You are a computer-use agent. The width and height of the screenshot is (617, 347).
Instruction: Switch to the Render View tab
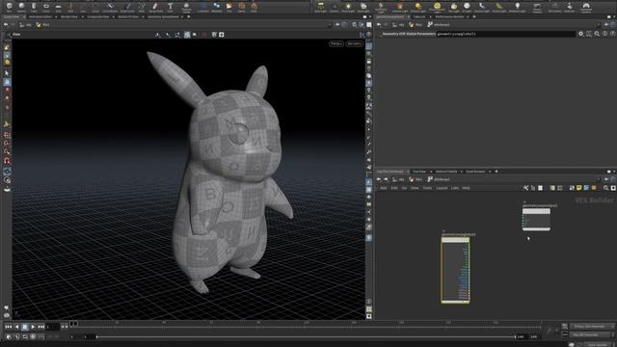click(69, 17)
